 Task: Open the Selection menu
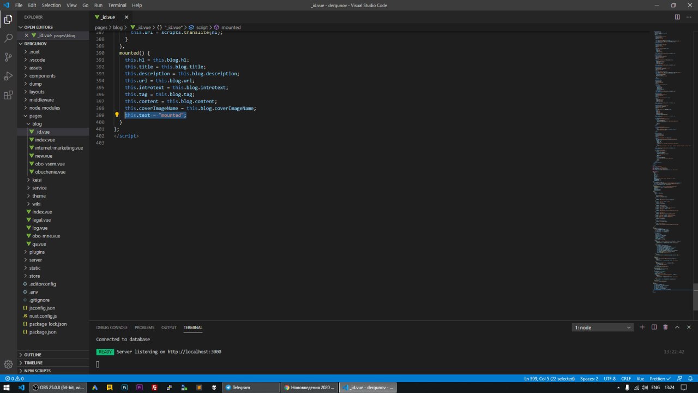pyautogui.click(x=51, y=5)
